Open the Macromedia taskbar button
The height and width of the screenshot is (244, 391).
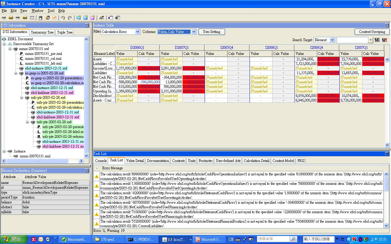coord(75,239)
